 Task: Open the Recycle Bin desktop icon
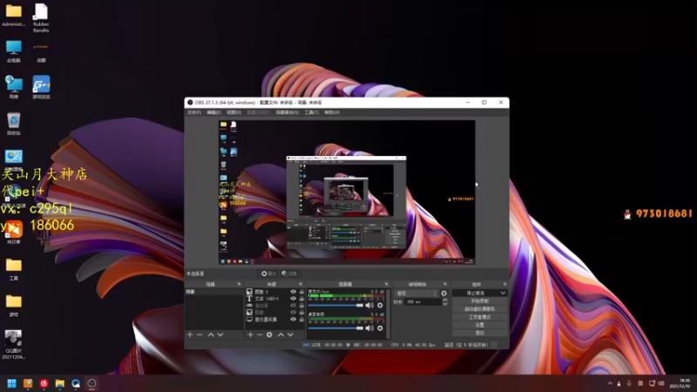tap(14, 124)
